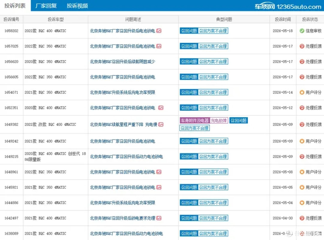Click orange 用户评分 status icon for 1644886
Screen dimensions: 324x240
coord(302,203)
